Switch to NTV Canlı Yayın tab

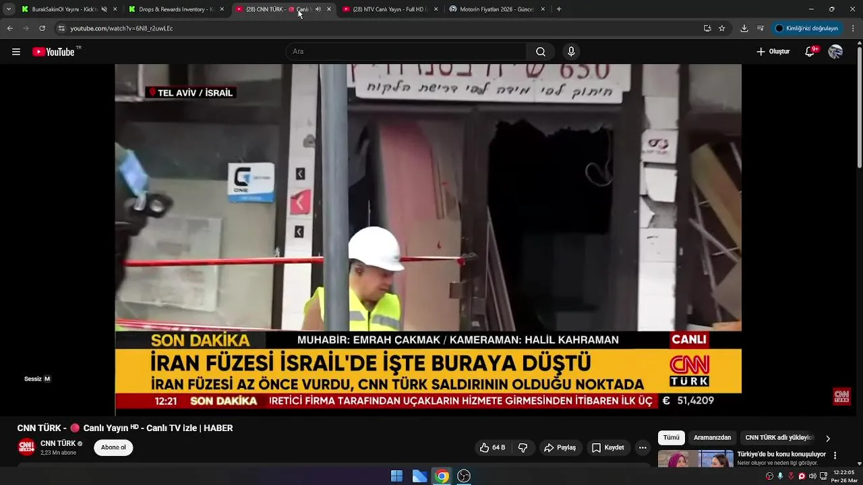click(390, 9)
